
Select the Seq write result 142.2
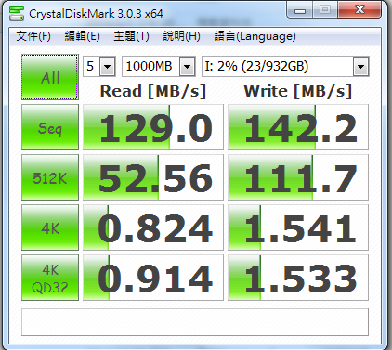[298, 127]
